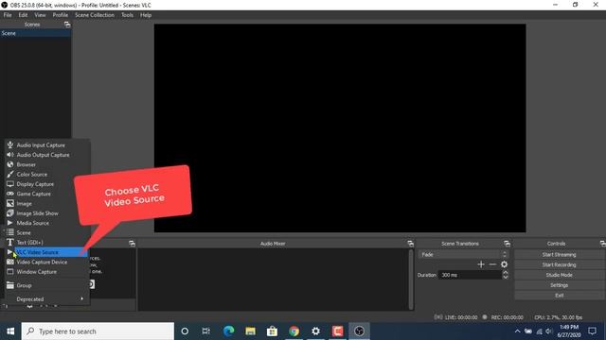Enable Studio Mode
606x340 pixels.
click(x=559, y=275)
